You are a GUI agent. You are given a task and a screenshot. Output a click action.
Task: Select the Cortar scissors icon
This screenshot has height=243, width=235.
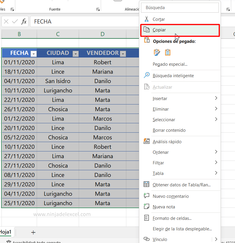(146, 19)
